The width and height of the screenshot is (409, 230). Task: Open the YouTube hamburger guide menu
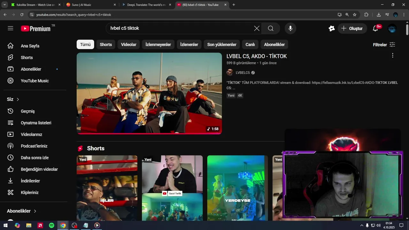tap(11, 28)
